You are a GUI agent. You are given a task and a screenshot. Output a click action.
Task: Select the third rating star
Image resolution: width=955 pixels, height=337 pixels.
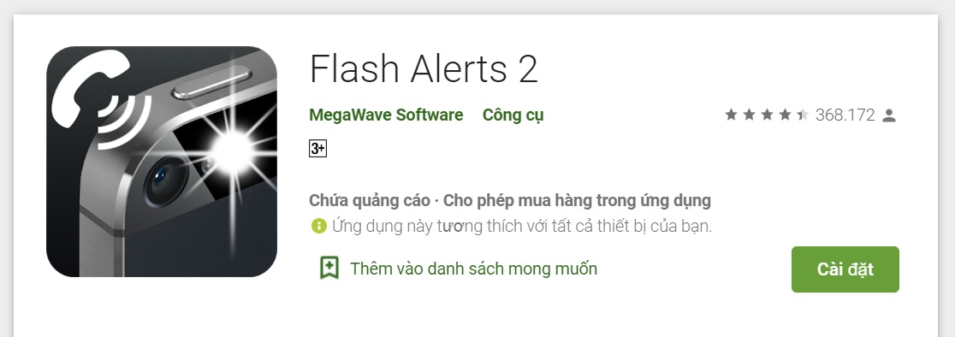[767, 115]
